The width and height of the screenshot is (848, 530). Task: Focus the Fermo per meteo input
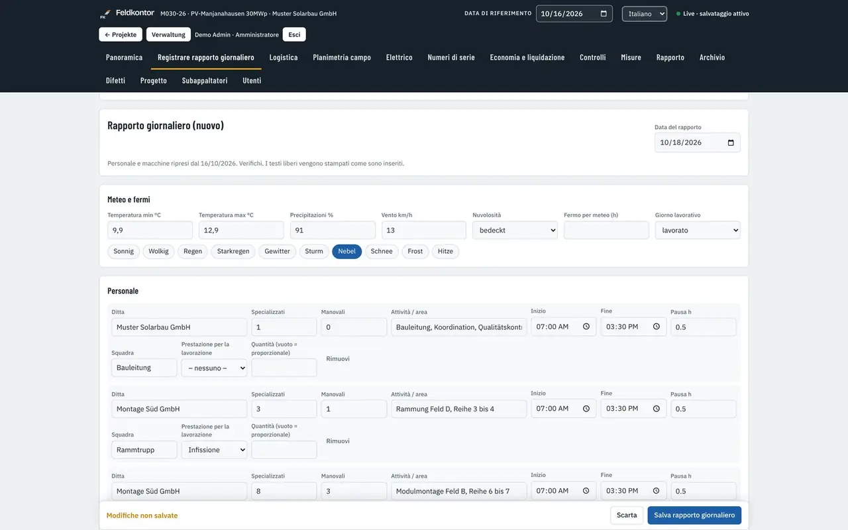pos(607,231)
